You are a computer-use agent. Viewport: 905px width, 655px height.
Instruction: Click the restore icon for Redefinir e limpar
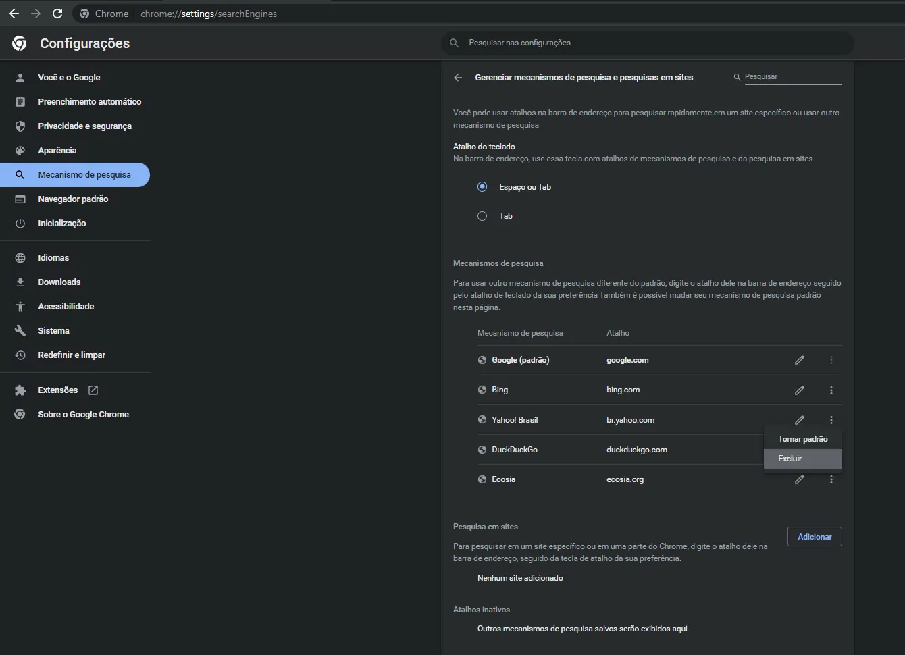pyautogui.click(x=20, y=355)
